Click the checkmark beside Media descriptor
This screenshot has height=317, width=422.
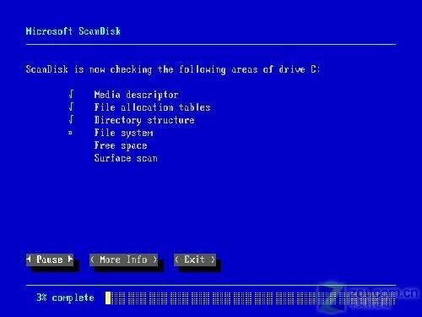(x=71, y=94)
